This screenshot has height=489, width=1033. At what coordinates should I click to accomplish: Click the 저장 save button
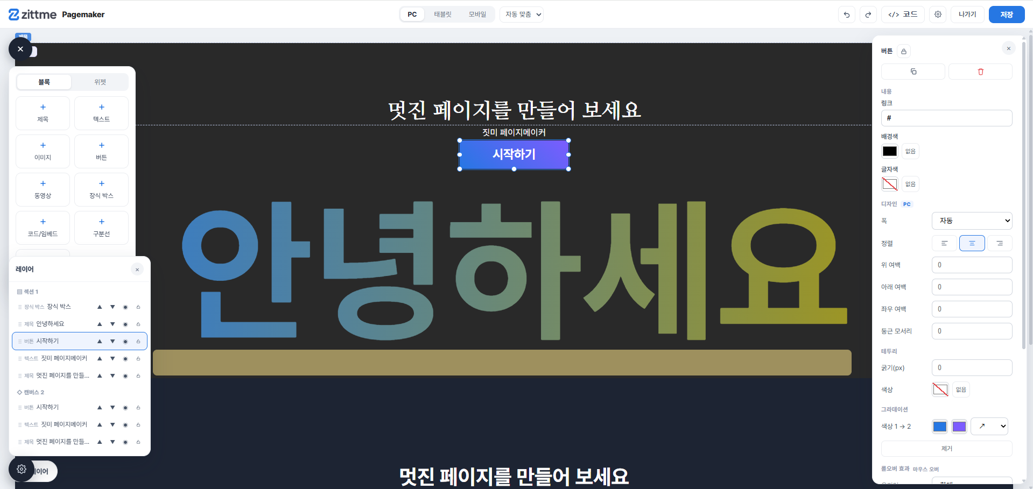coord(1006,15)
